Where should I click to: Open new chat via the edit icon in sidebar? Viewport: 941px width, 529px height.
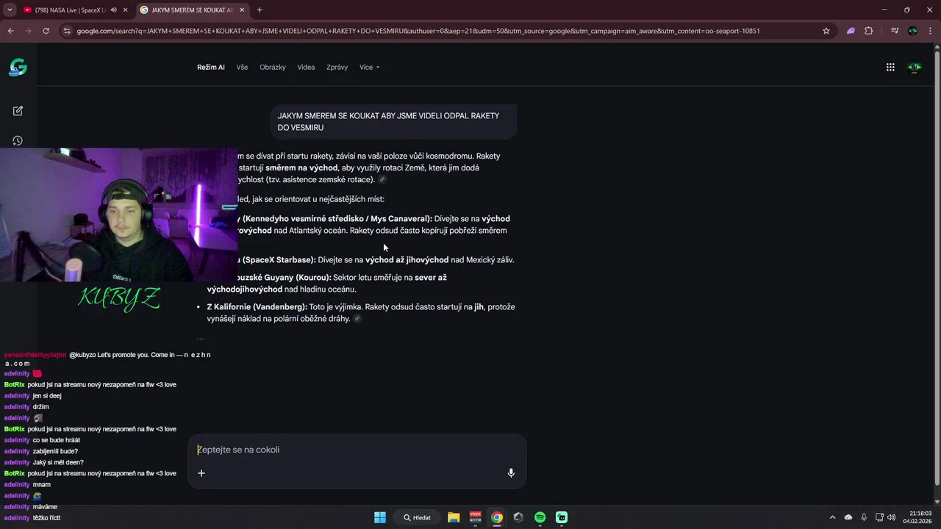click(18, 111)
